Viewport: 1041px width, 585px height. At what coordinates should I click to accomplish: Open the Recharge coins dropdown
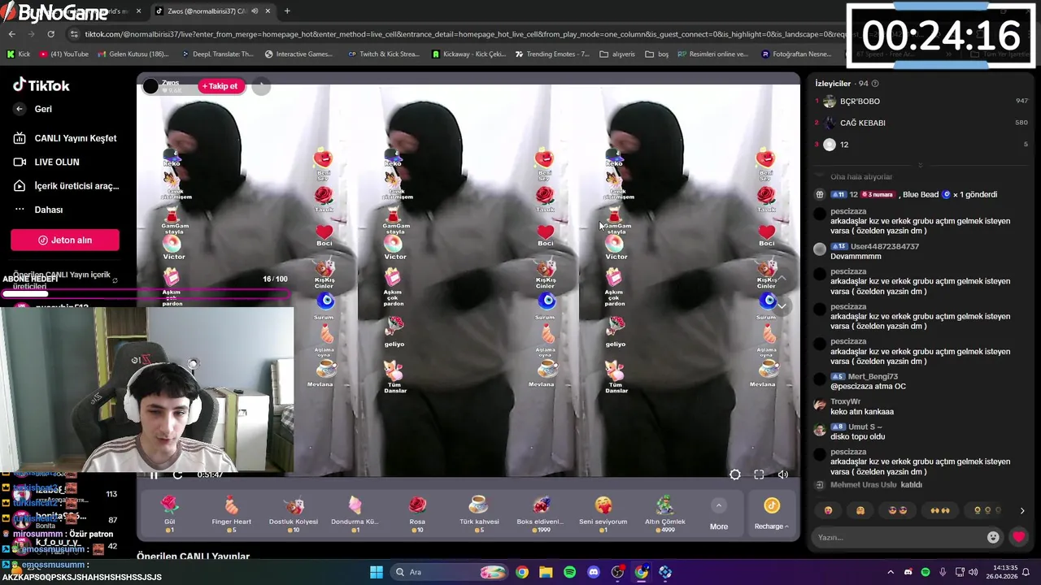[772, 515]
